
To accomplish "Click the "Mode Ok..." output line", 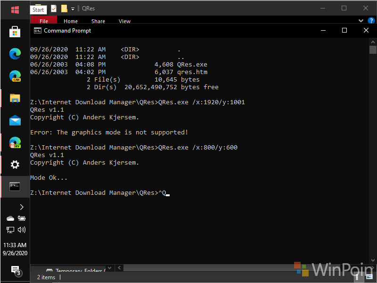I will [x=49, y=178].
